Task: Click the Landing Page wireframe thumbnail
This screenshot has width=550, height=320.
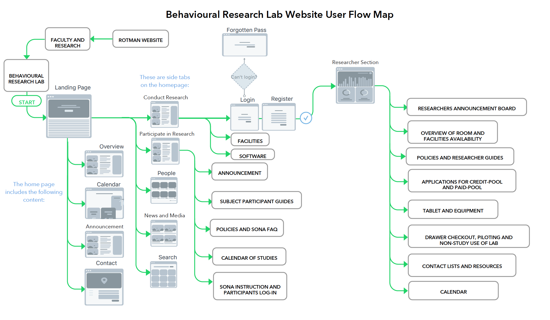Action: click(69, 116)
